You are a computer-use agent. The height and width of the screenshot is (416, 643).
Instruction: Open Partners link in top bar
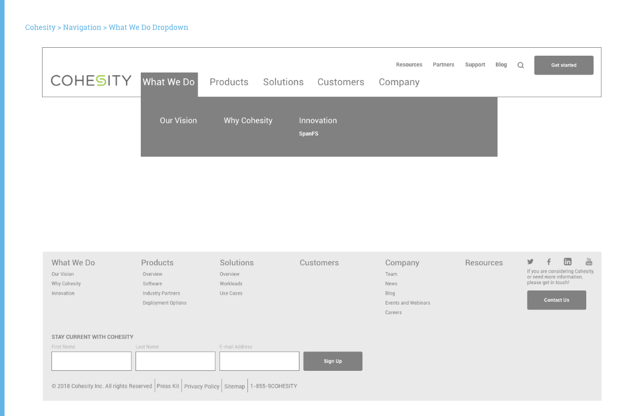pyautogui.click(x=443, y=65)
